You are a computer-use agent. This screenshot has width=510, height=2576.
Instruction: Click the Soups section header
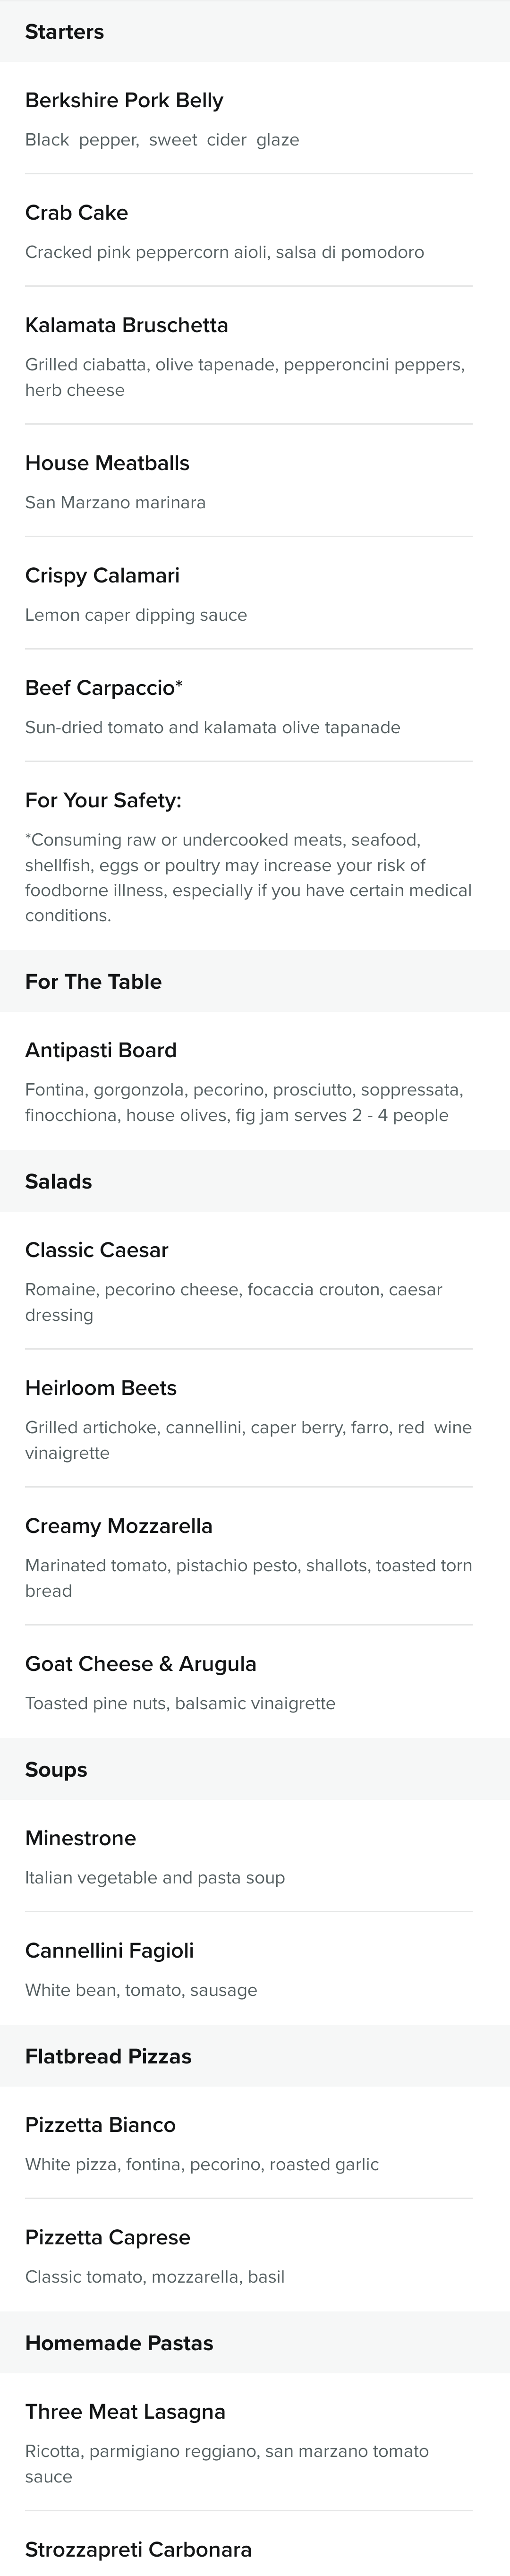tap(255, 1769)
